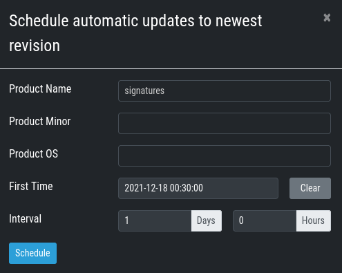Click the Days unit addon
Viewport: 342px width, 273px height.
pyautogui.click(x=207, y=220)
